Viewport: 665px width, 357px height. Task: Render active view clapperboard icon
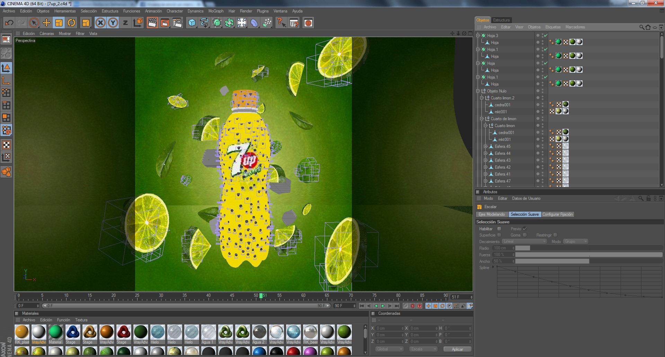click(152, 23)
